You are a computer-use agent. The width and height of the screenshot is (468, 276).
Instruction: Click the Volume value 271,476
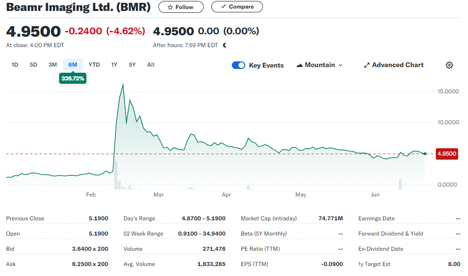tap(214, 249)
